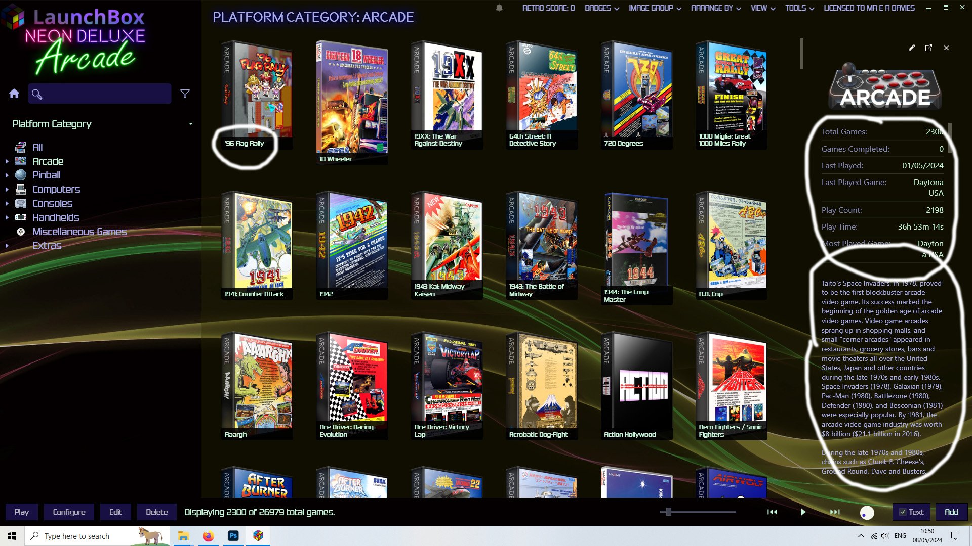Image resolution: width=972 pixels, height=546 pixels.
Task: Expand the Pinball tree node
Action: pyautogui.click(x=7, y=175)
